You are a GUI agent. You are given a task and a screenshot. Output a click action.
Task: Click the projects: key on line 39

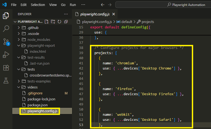[x=104, y=53]
